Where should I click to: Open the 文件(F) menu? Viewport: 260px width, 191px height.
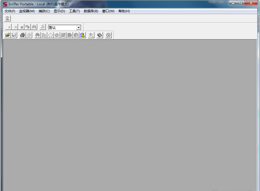pos(10,11)
